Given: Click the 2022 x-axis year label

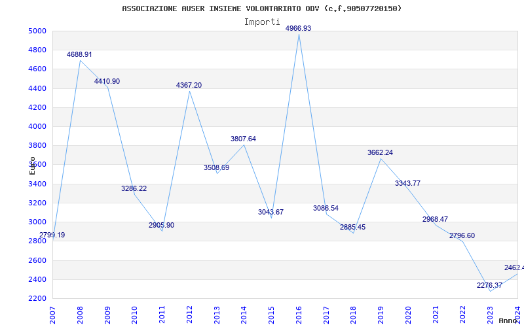Looking at the screenshot, I should (x=463, y=315).
